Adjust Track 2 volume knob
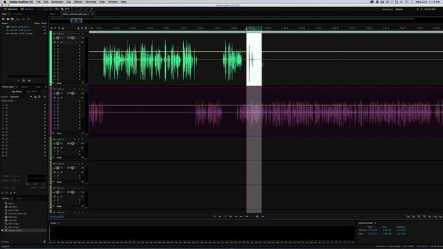Screen dimensions: 443x249 58,93
